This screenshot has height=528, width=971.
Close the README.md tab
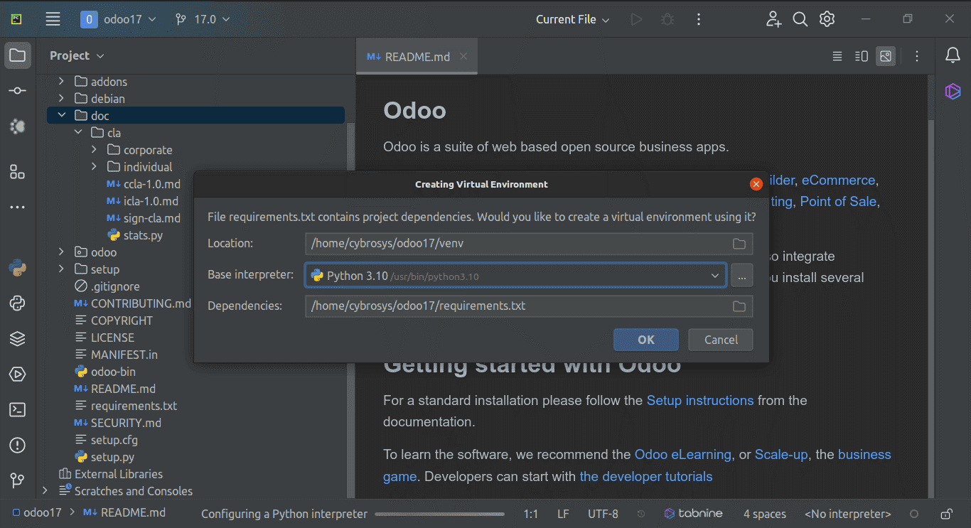tap(463, 56)
